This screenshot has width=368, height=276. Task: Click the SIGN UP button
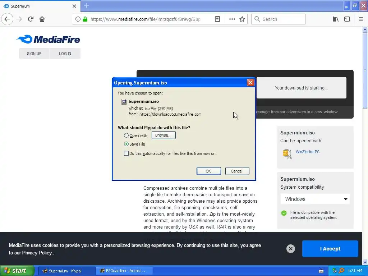34,54
